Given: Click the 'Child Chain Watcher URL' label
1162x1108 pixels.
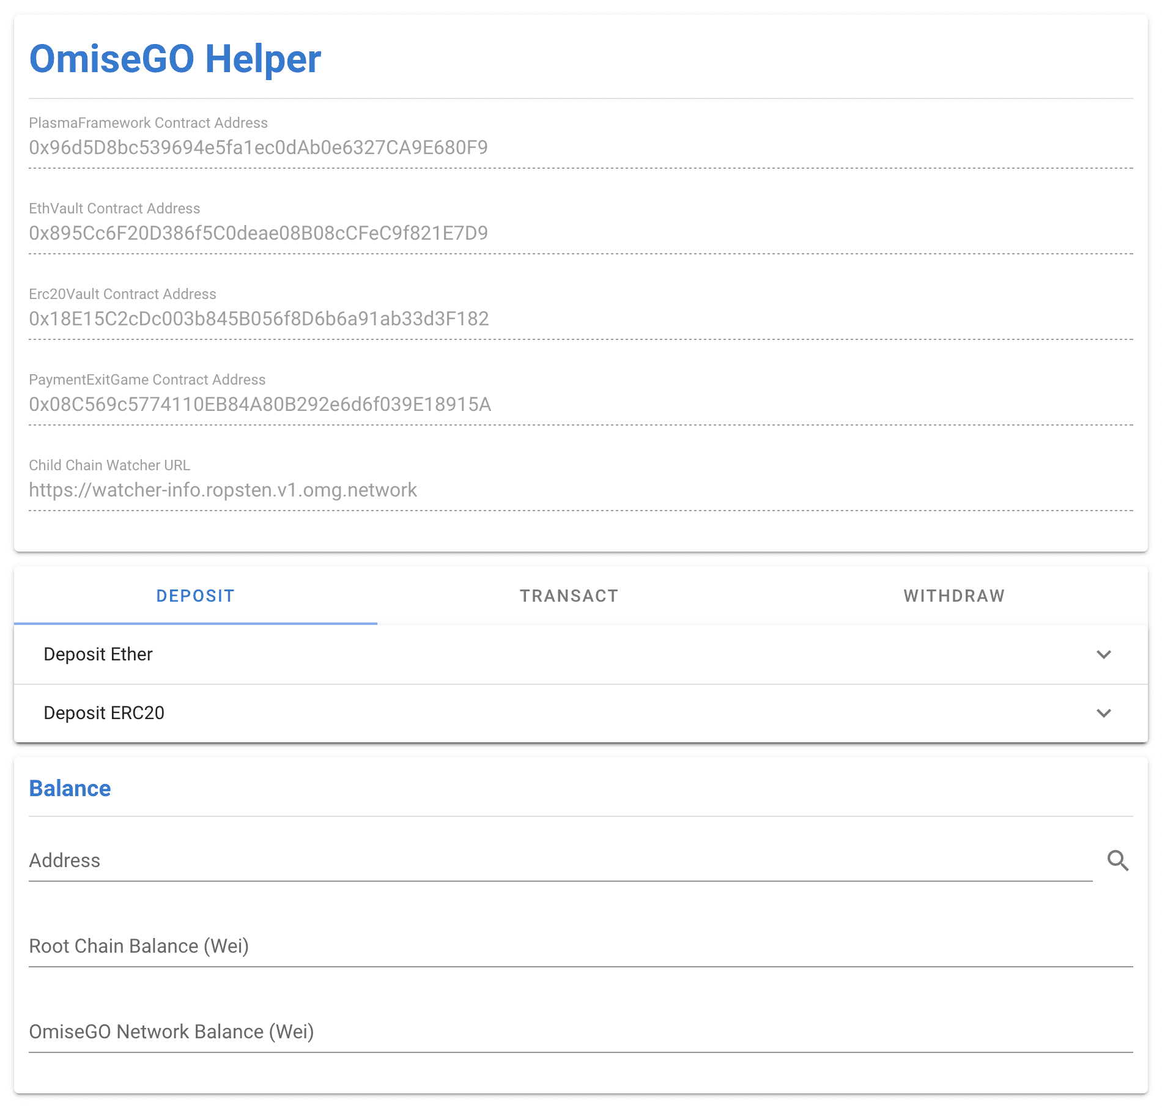Looking at the screenshot, I should [109, 465].
